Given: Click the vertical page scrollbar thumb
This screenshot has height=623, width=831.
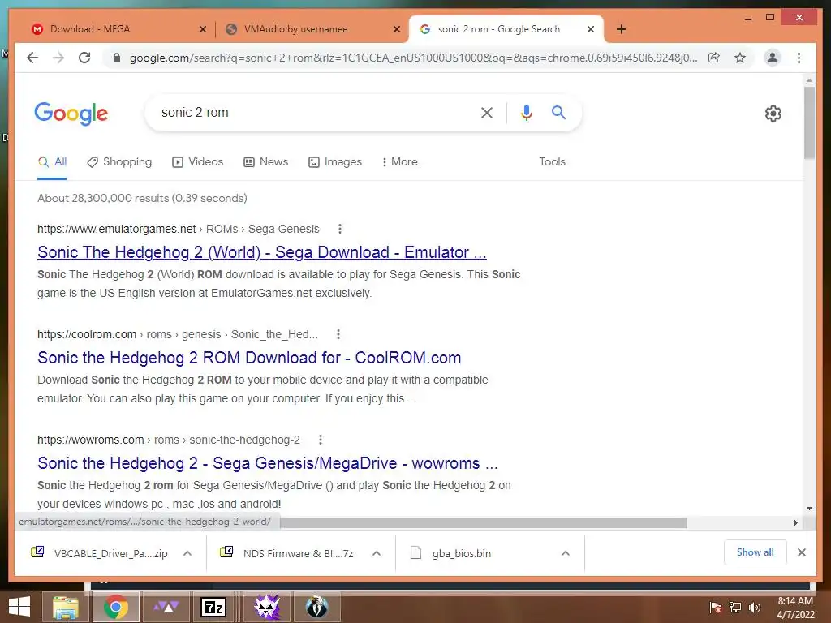Looking at the screenshot, I should pos(809,123).
